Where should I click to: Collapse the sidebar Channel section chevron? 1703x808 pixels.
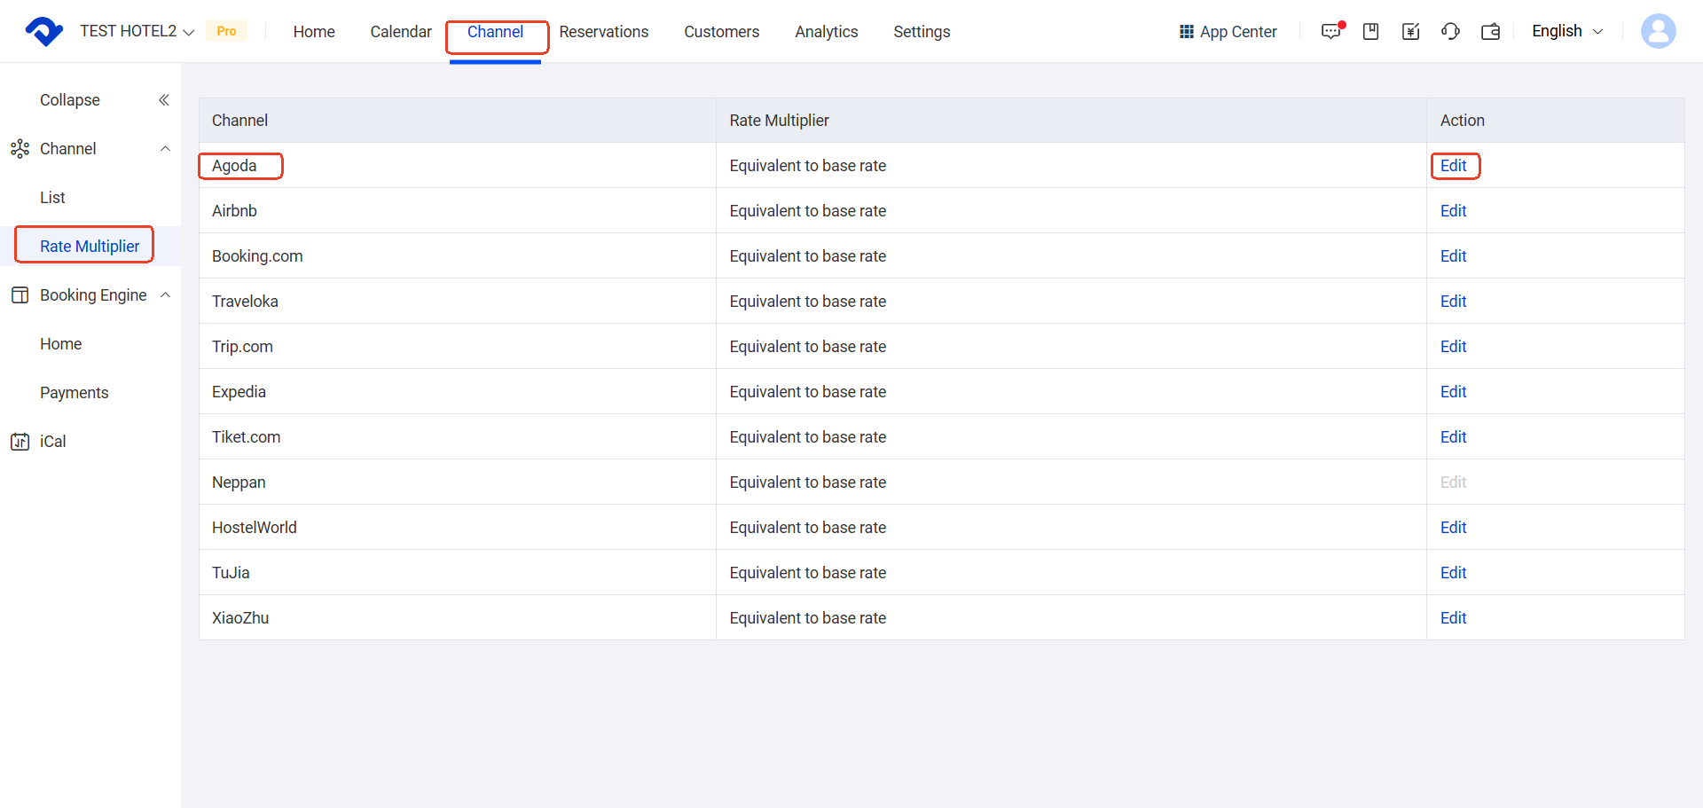coord(165,149)
